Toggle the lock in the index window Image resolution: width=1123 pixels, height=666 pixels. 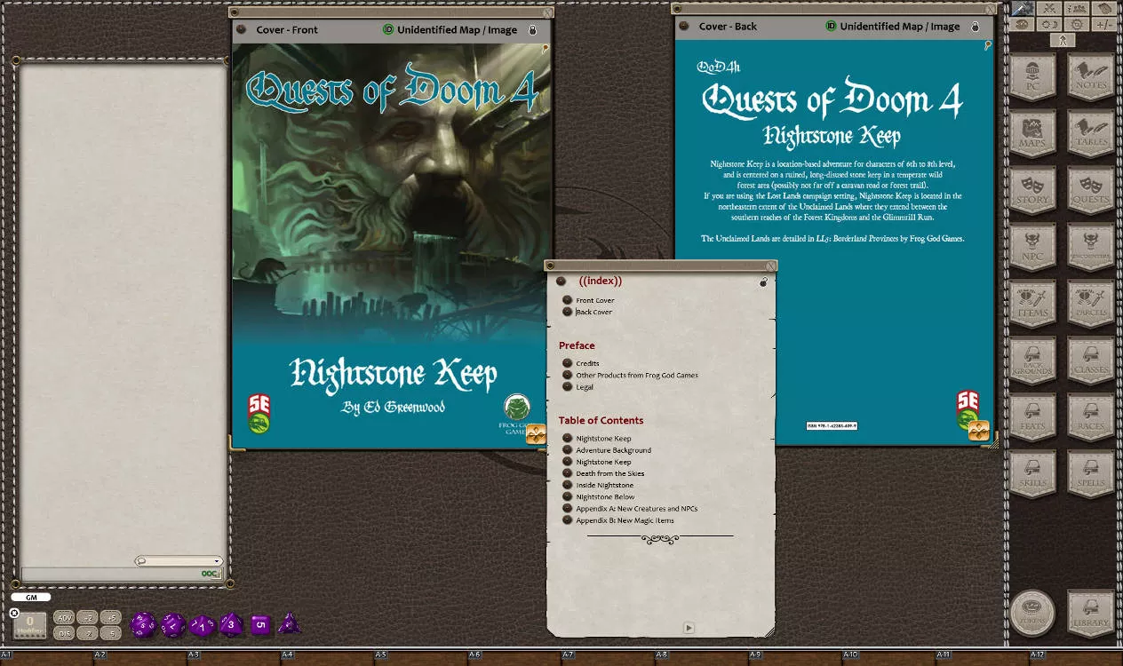[x=763, y=282]
